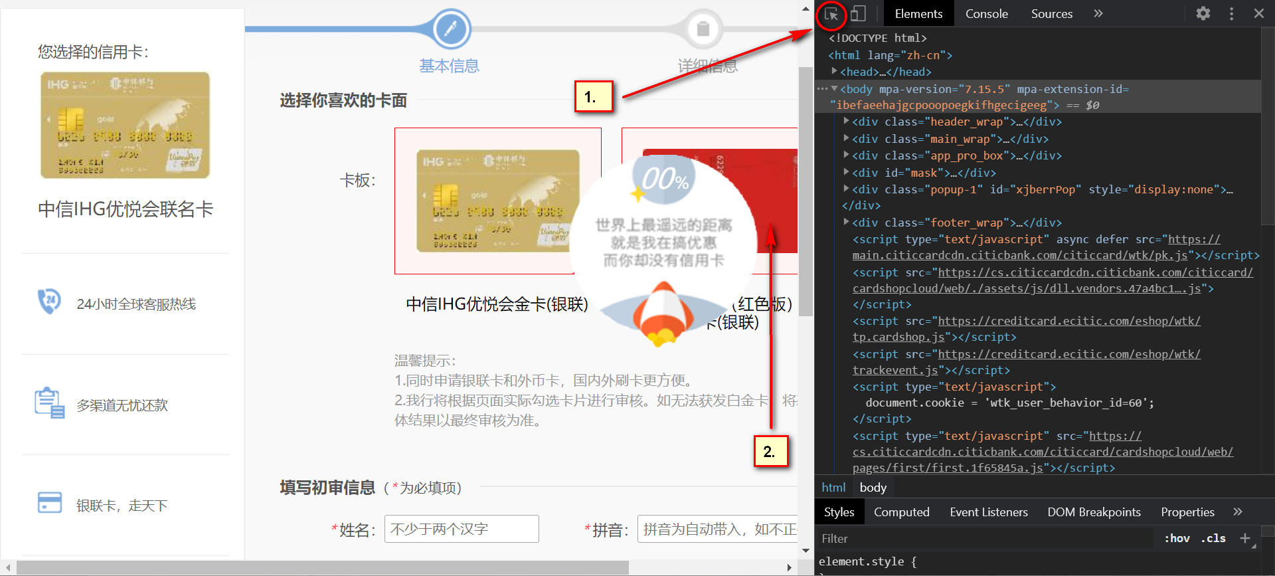Select the DOCTYPE html line
This screenshot has width=1275, height=576.
pos(877,38)
